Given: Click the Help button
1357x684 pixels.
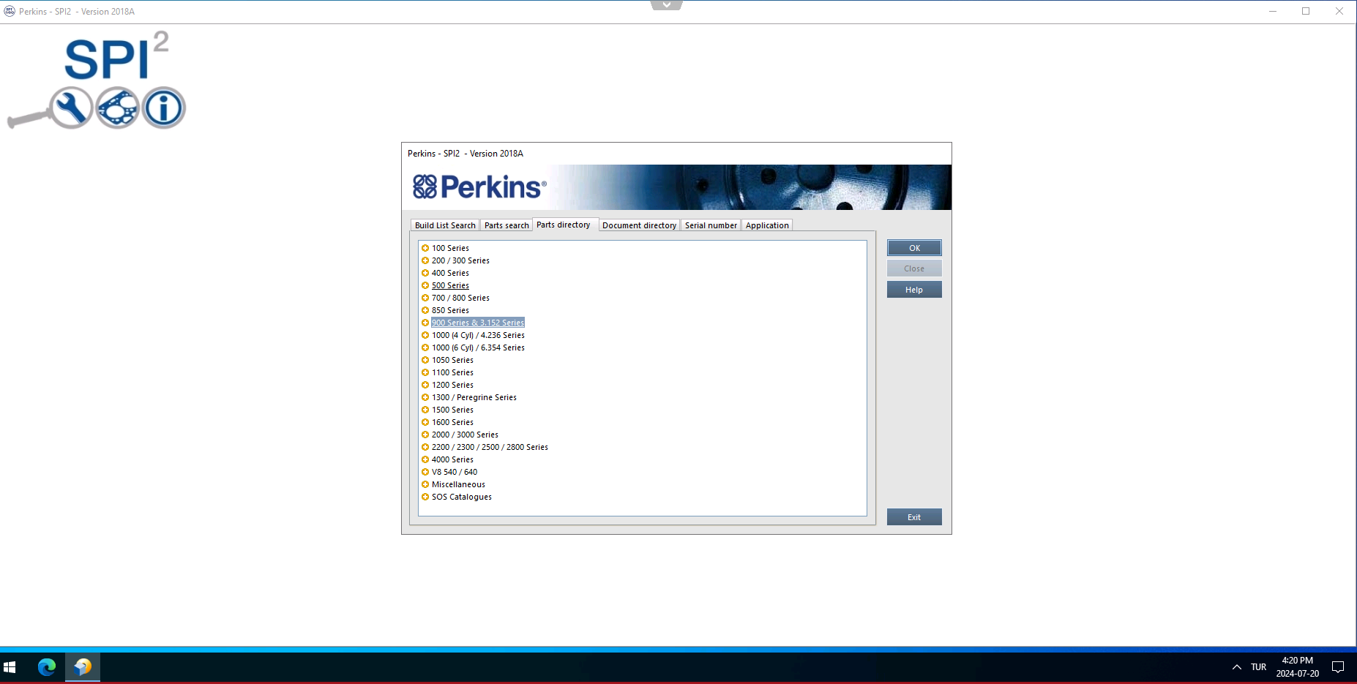Looking at the screenshot, I should [914, 290].
